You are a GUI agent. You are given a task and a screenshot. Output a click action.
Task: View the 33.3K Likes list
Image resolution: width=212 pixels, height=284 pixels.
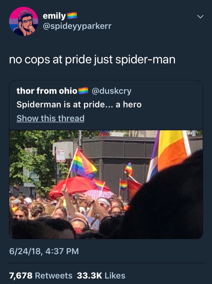pos(101,276)
